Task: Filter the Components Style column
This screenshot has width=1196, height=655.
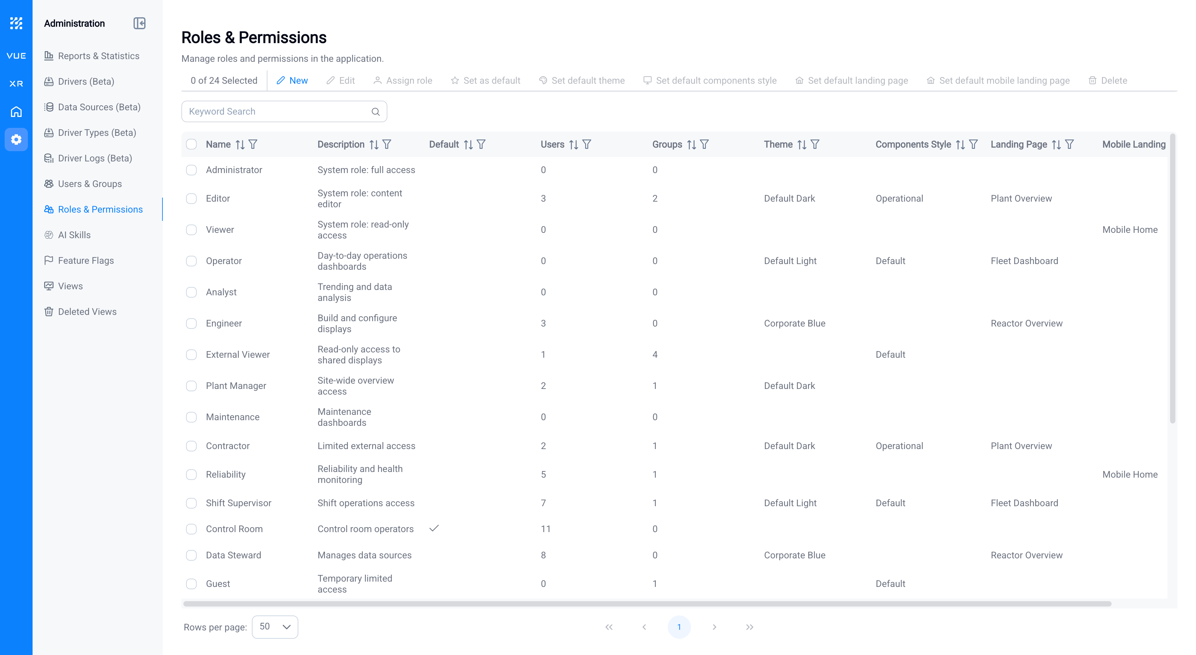Action: 974,144
